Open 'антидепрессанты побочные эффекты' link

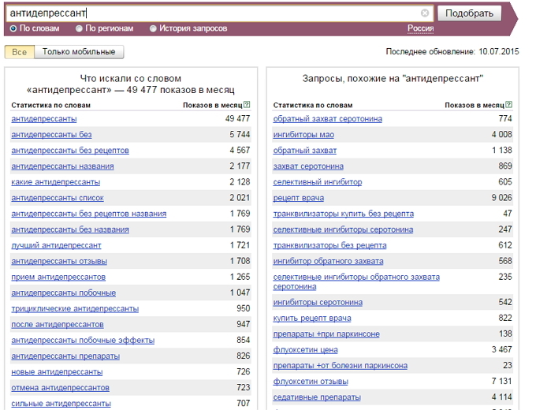pos(83,341)
